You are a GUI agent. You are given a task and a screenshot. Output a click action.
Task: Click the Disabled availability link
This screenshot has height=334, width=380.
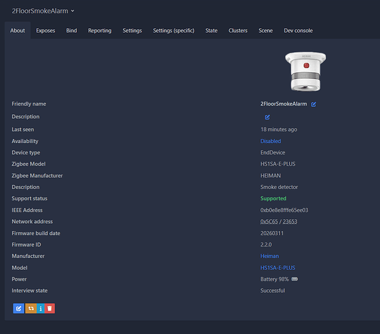point(270,141)
